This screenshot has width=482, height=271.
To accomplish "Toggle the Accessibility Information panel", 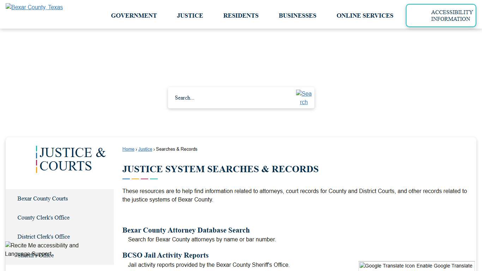I will pyautogui.click(x=441, y=16).
